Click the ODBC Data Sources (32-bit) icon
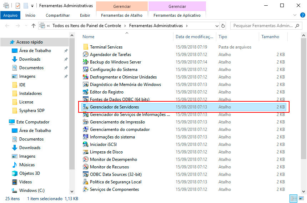The width and height of the screenshot is (307, 203). [x=86, y=174]
